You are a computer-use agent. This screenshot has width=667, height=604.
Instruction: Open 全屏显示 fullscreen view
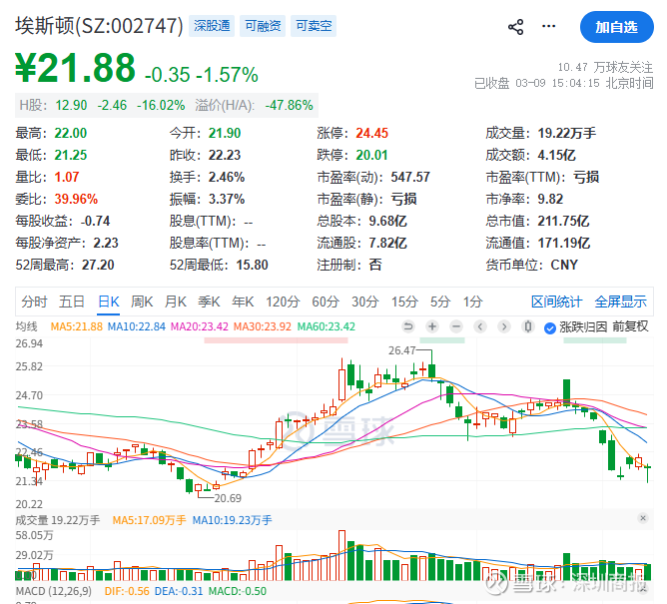(621, 302)
